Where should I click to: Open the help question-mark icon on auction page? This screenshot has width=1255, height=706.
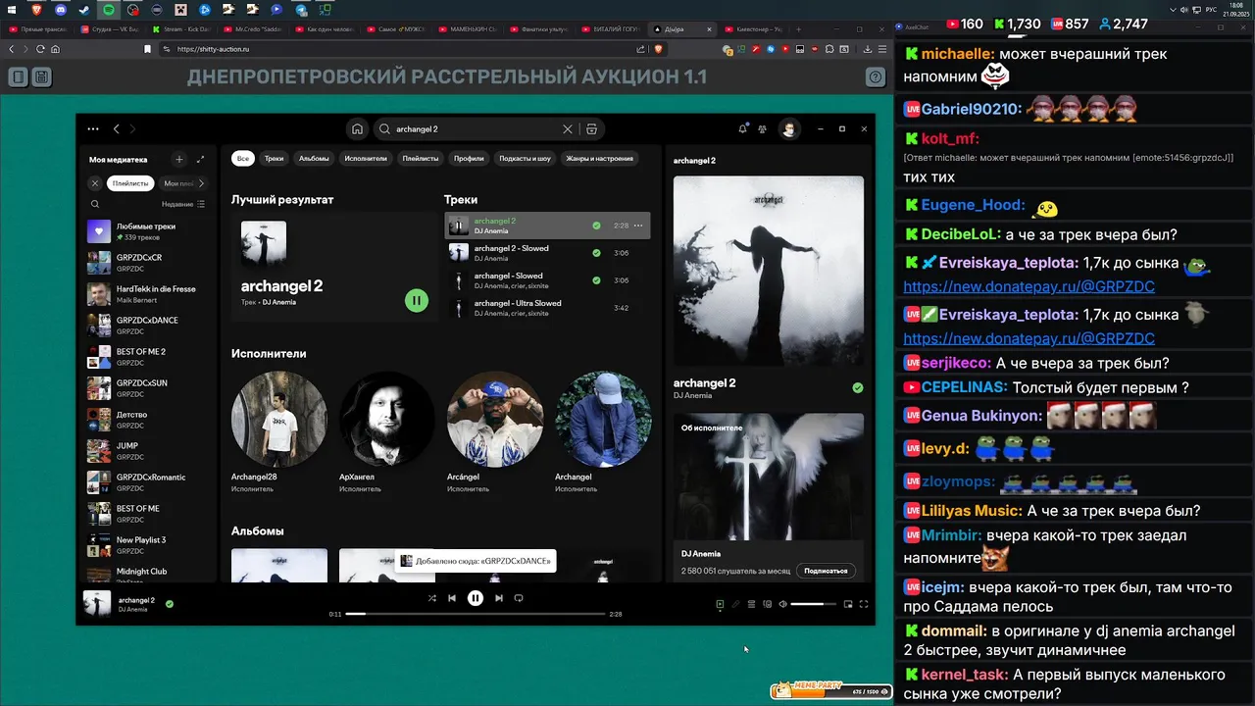click(x=876, y=76)
